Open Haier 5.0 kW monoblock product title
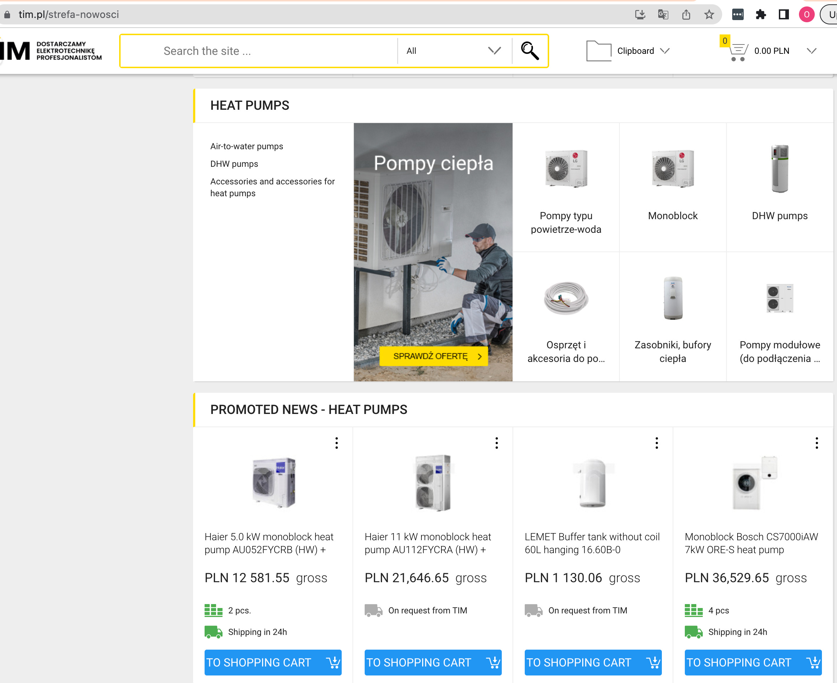This screenshot has height=683, width=837. [x=268, y=543]
